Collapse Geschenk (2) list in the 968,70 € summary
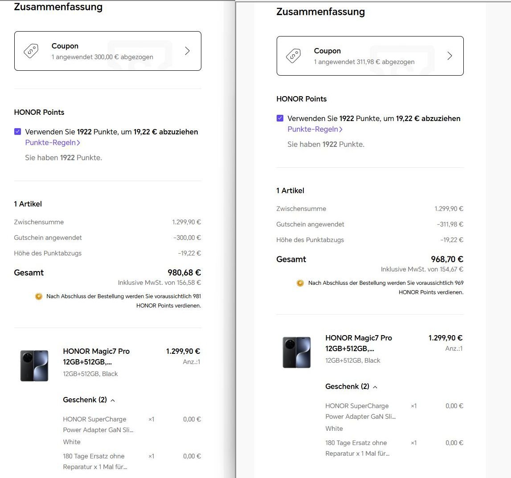Viewport: 511px width, 478px height. [x=375, y=387]
